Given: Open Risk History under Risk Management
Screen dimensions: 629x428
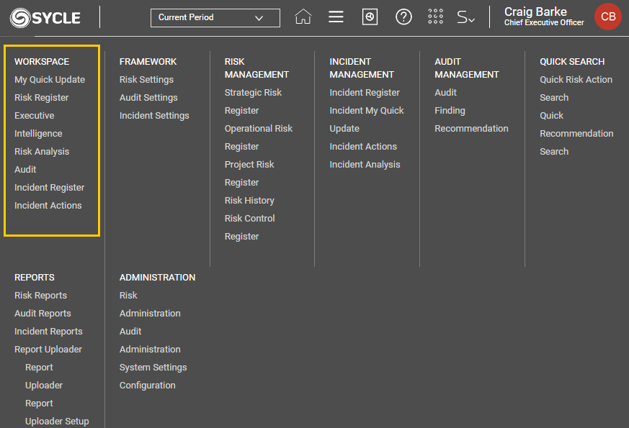Looking at the screenshot, I should point(249,201).
